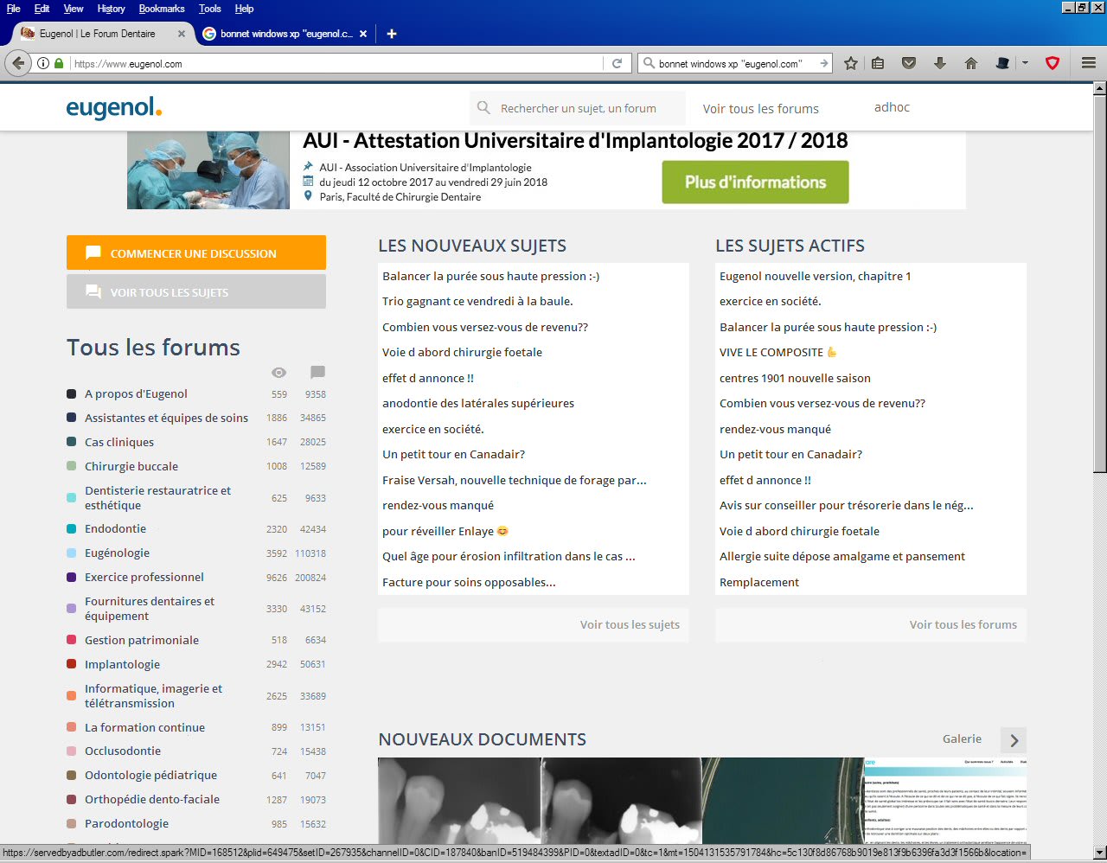This screenshot has width=1107, height=863.
Task: Open the Help menu
Action: click(x=245, y=9)
